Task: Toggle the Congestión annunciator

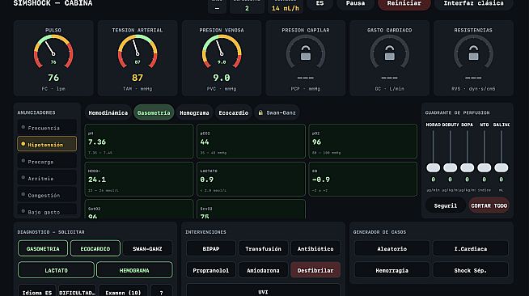Action: pos(47,195)
